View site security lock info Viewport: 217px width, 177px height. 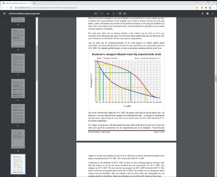point(16,8)
